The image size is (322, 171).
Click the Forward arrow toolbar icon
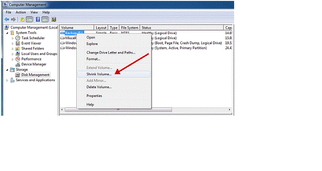(x=13, y=19)
